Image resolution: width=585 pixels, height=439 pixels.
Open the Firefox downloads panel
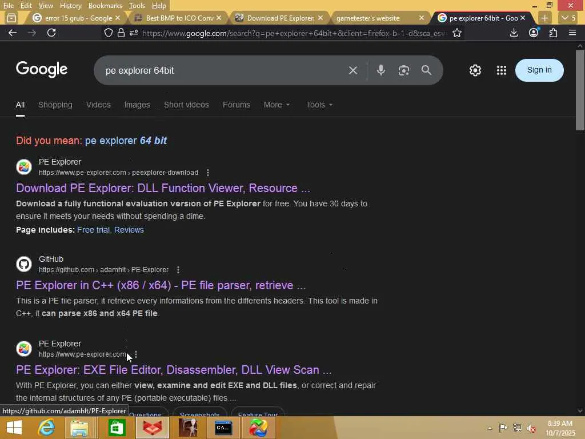514,33
